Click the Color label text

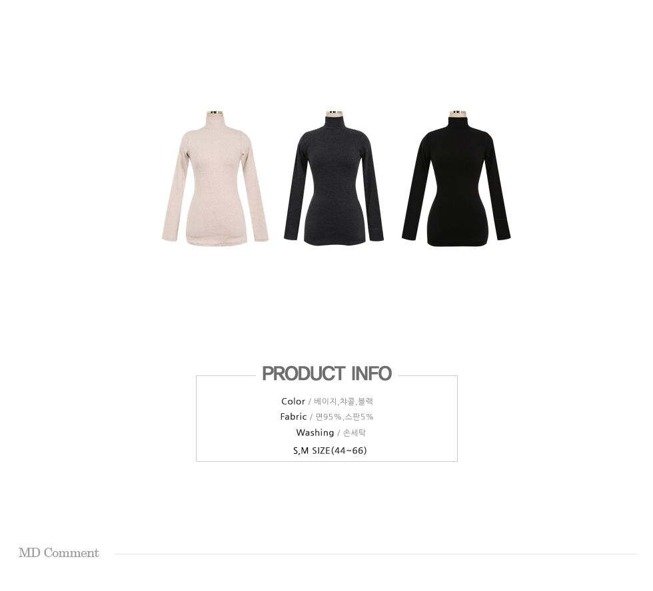pos(293,401)
